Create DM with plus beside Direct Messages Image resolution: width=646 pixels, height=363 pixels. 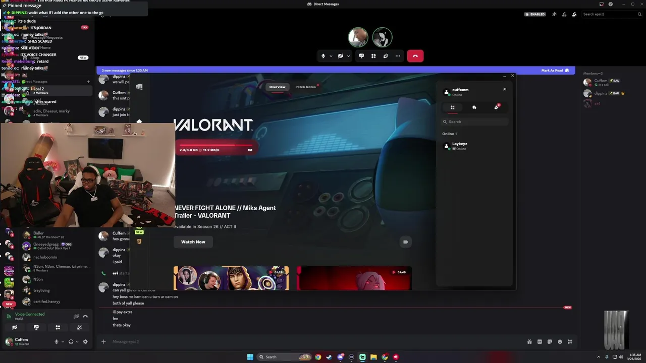[88, 81]
